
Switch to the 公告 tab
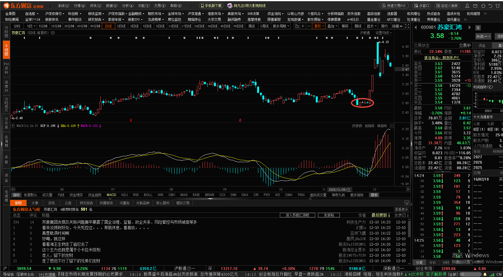pos(68,203)
